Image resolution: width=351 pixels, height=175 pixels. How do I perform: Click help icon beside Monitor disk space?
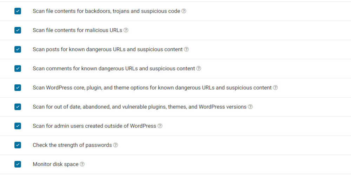pos(82,164)
